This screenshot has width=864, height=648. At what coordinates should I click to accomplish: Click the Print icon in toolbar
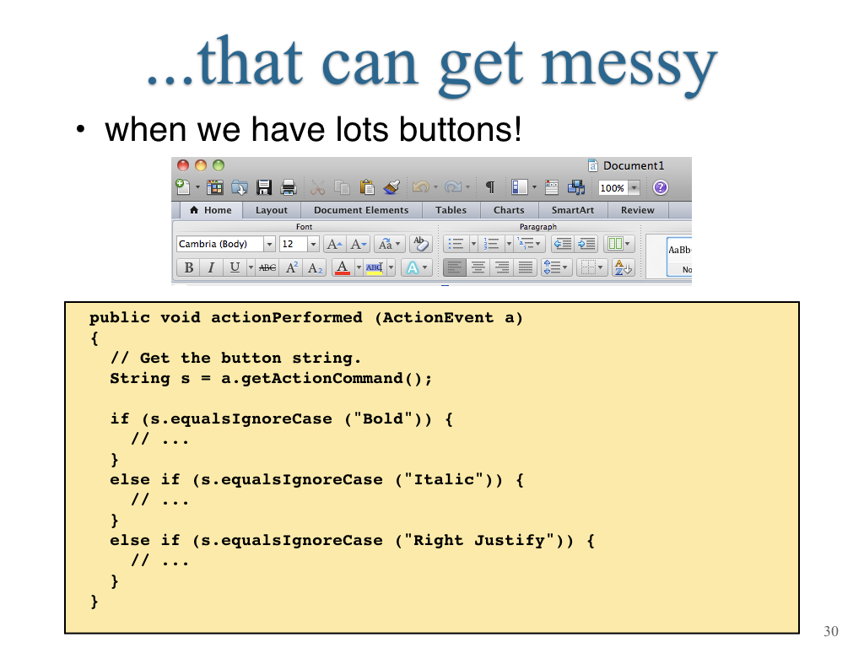click(289, 188)
